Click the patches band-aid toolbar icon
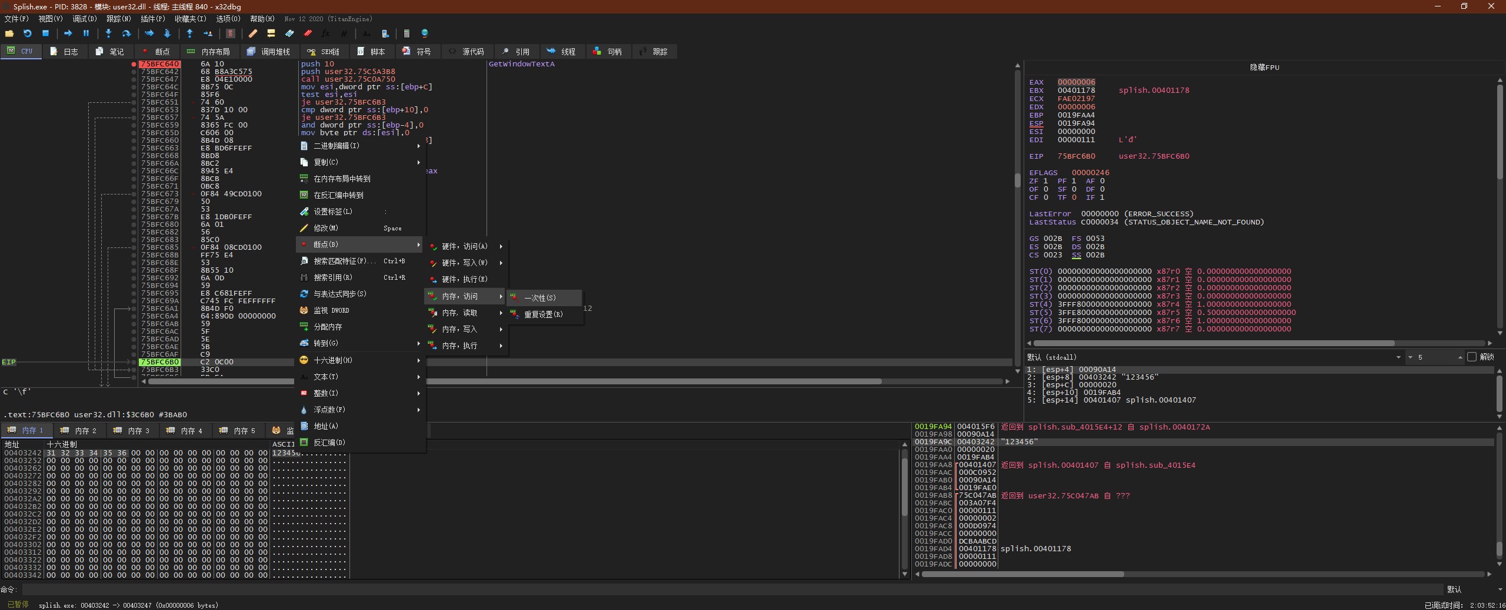Viewport: 1506px width, 610px height. 253,33
